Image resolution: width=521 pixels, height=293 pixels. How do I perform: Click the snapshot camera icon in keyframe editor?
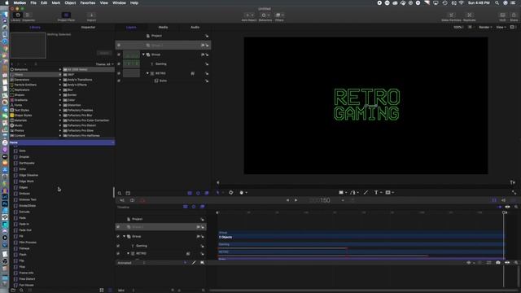click(x=497, y=262)
